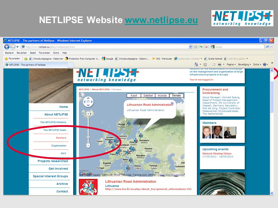
Task: Switch map to Satelliet view
Action: tap(148, 96)
